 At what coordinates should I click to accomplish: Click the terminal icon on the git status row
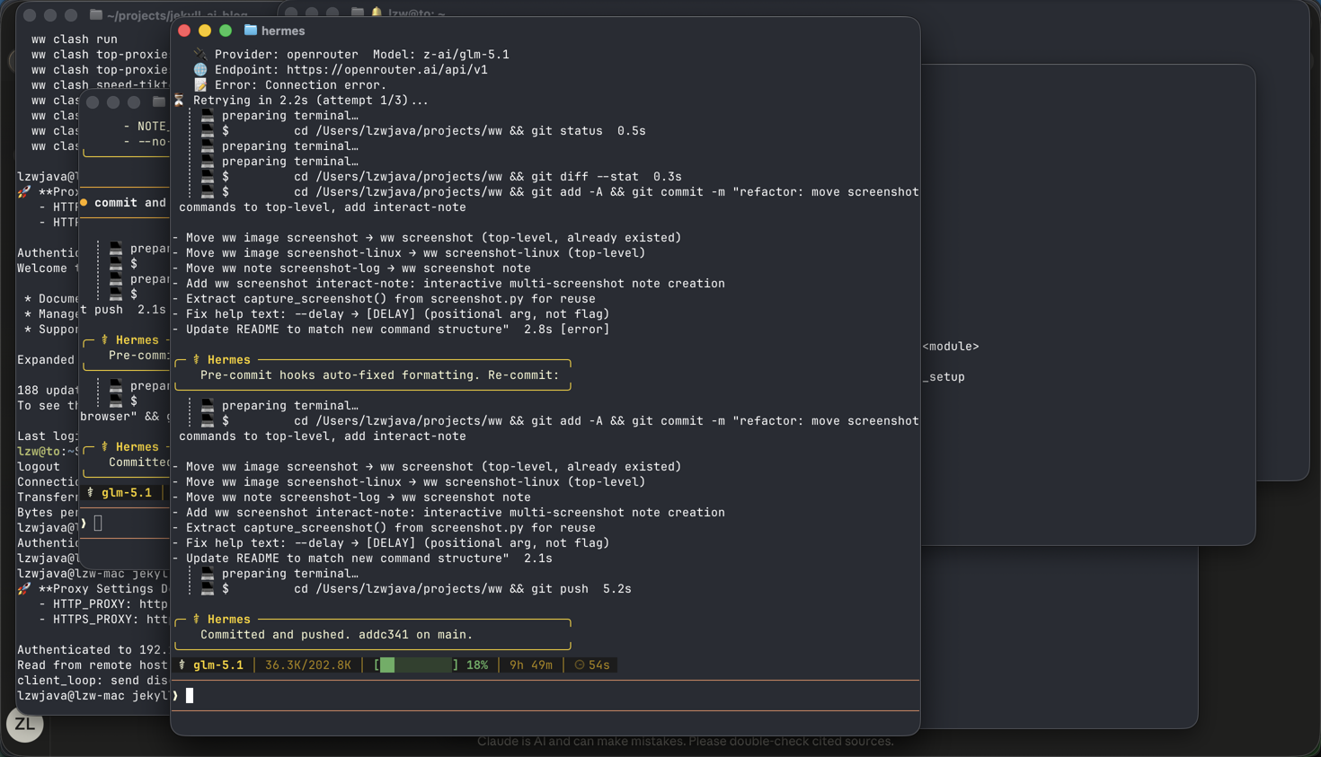[x=208, y=130]
